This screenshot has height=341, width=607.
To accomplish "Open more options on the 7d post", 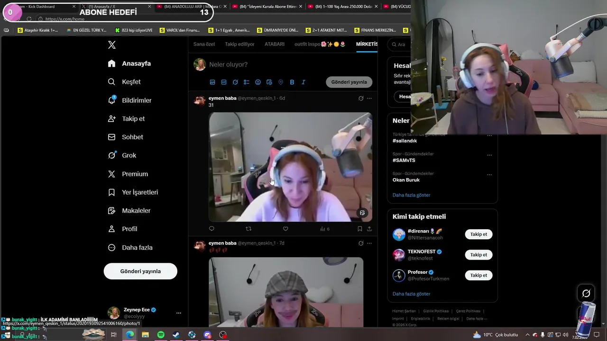I will point(369,243).
